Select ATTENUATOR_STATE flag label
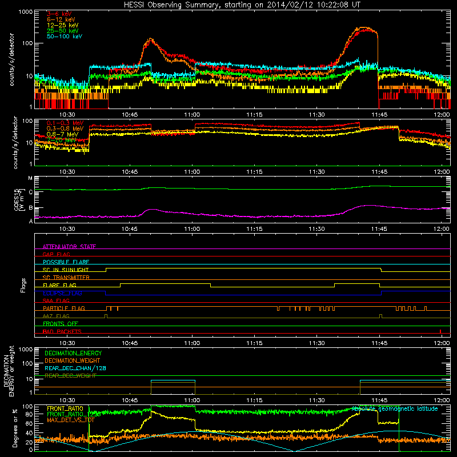 [x=69, y=247]
